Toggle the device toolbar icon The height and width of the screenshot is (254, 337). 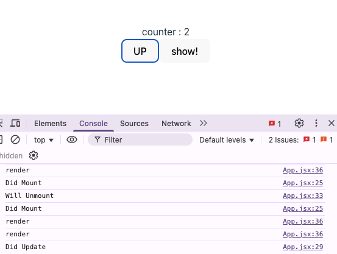[x=15, y=124]
